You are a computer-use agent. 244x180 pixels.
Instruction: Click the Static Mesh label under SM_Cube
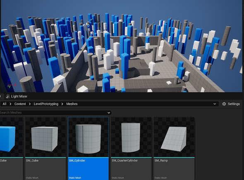coord(32,178)
